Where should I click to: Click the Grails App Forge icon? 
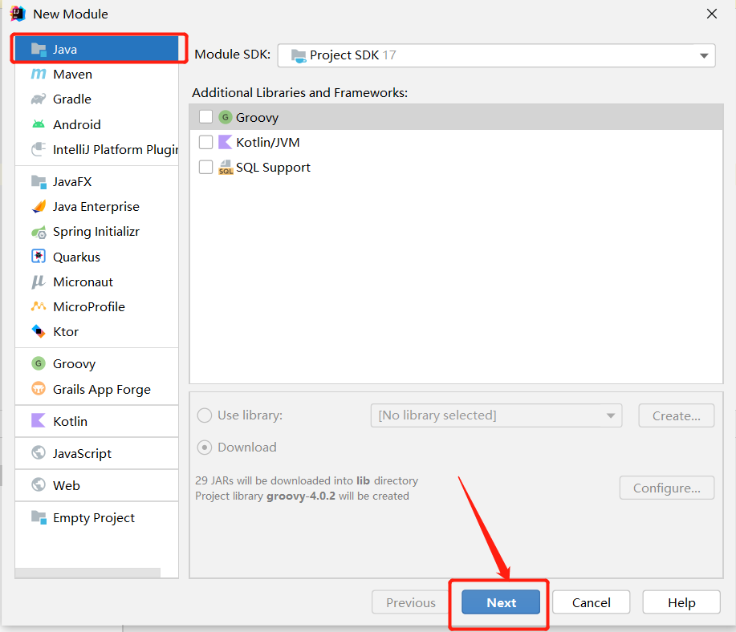pos(39,388)
